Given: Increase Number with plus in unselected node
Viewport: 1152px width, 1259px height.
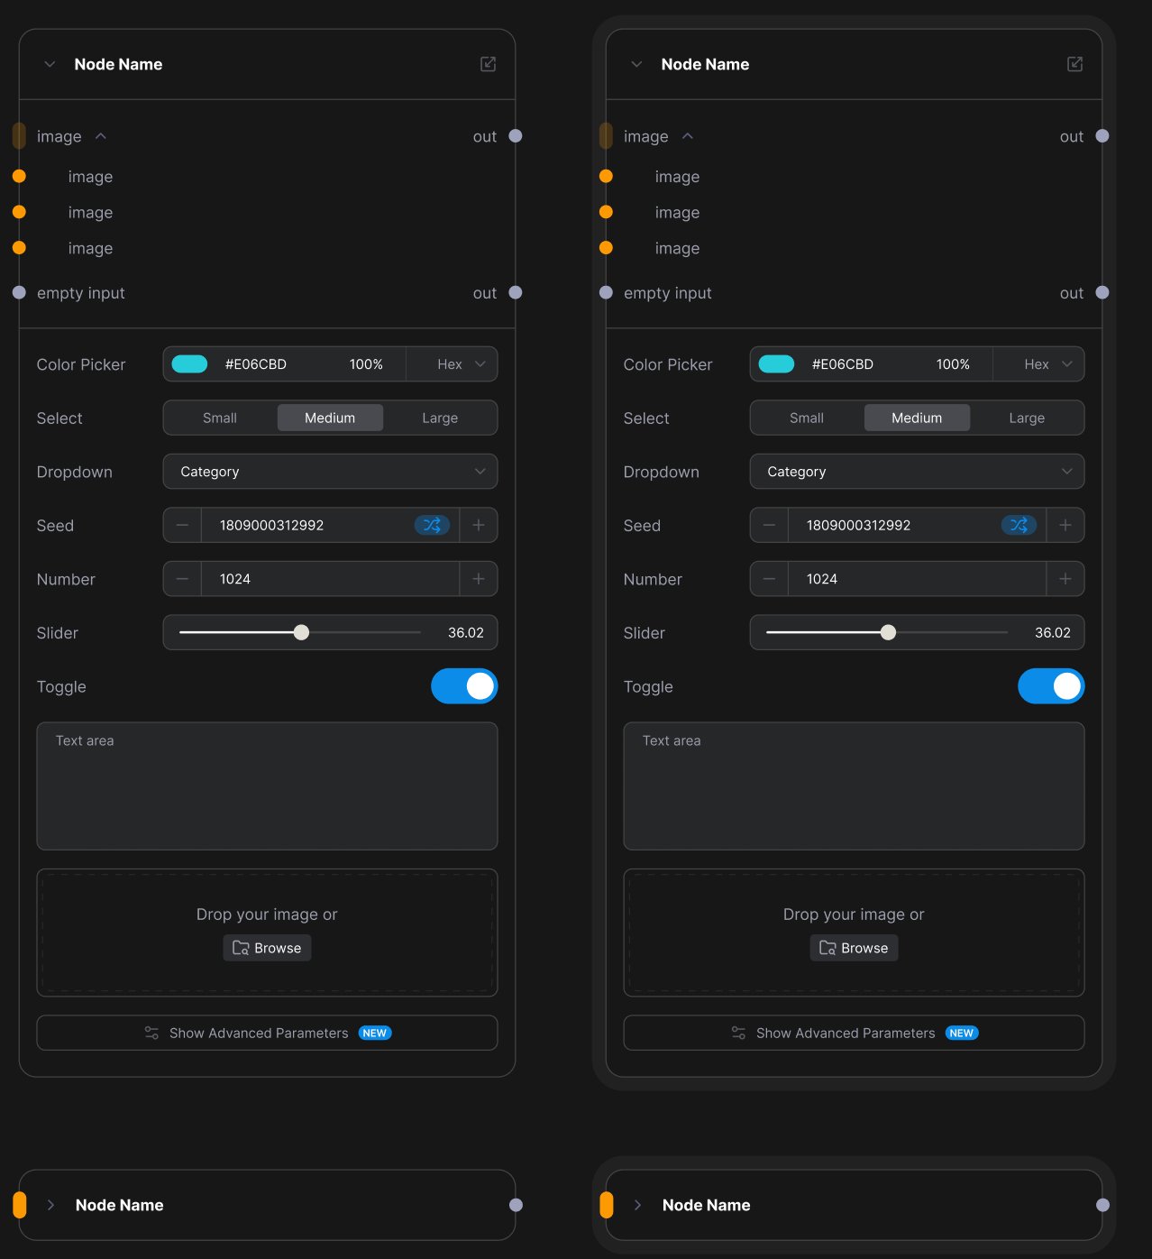Looking at the screenshot, I should point(479,579).
